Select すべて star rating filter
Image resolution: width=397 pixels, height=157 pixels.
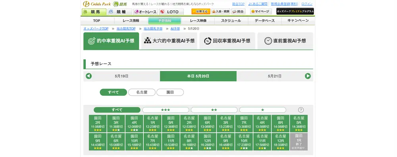(117, 110)
